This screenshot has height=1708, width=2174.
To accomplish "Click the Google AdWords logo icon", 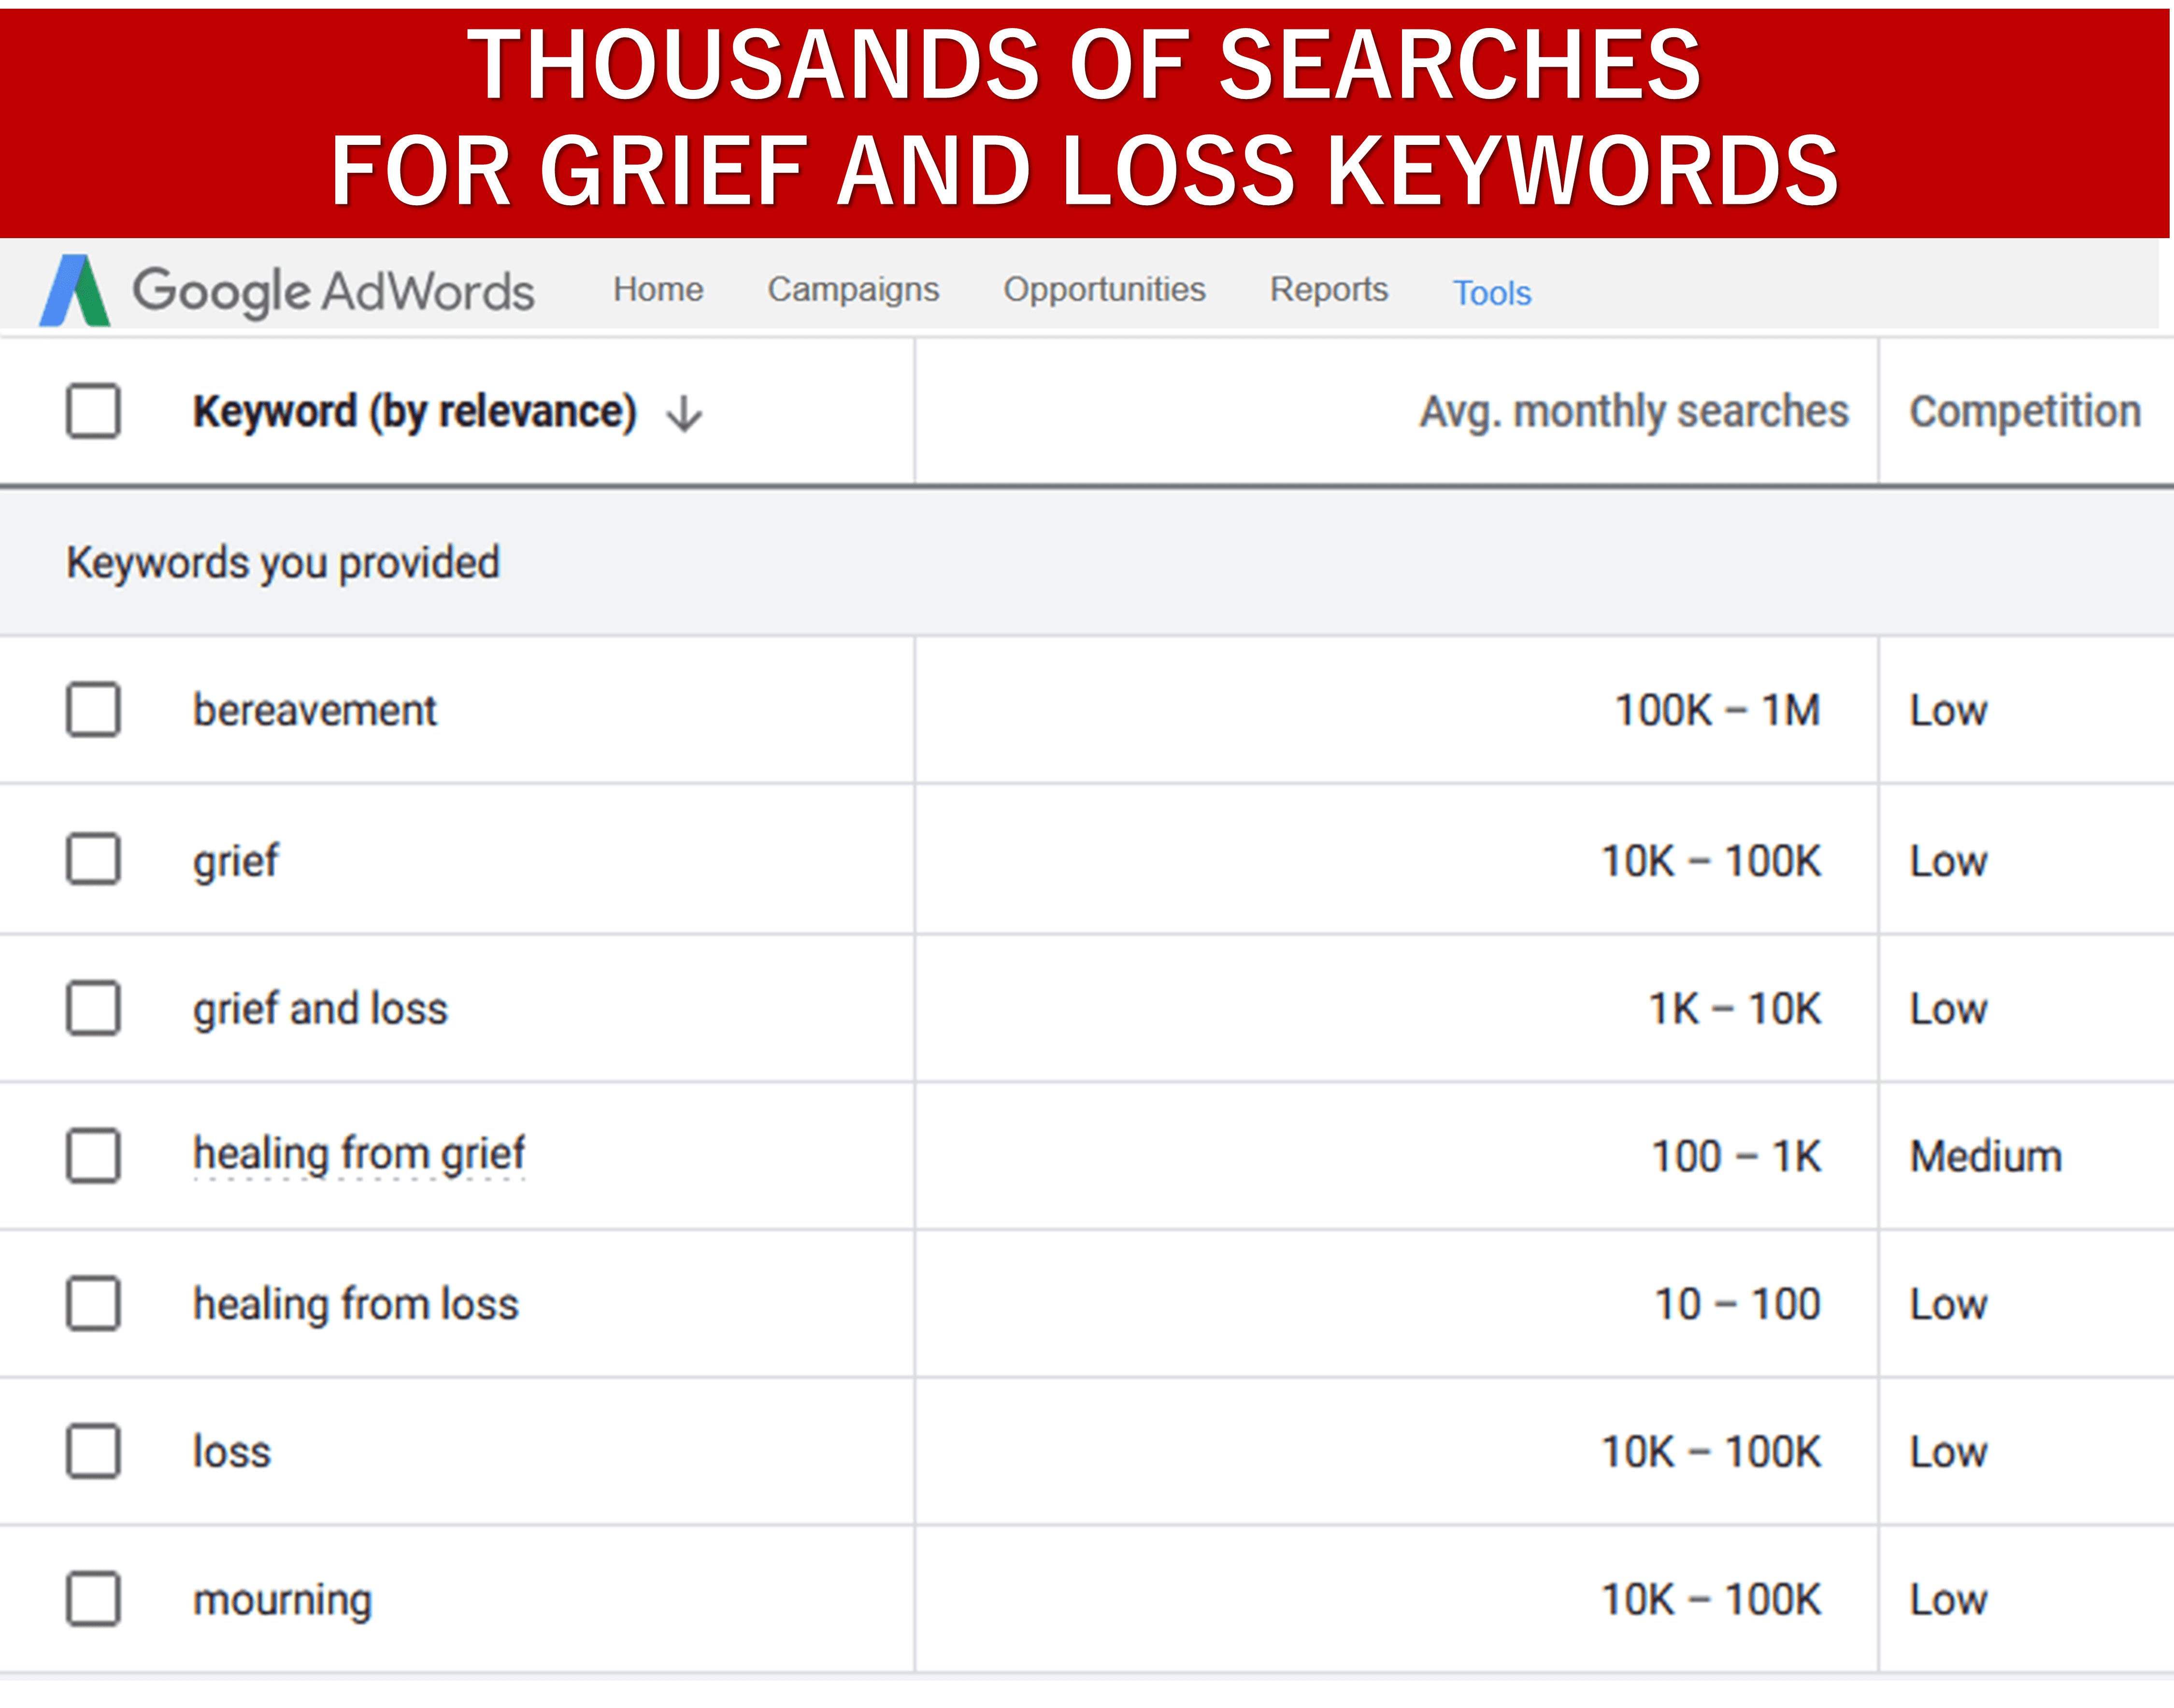I will (75, 290).
